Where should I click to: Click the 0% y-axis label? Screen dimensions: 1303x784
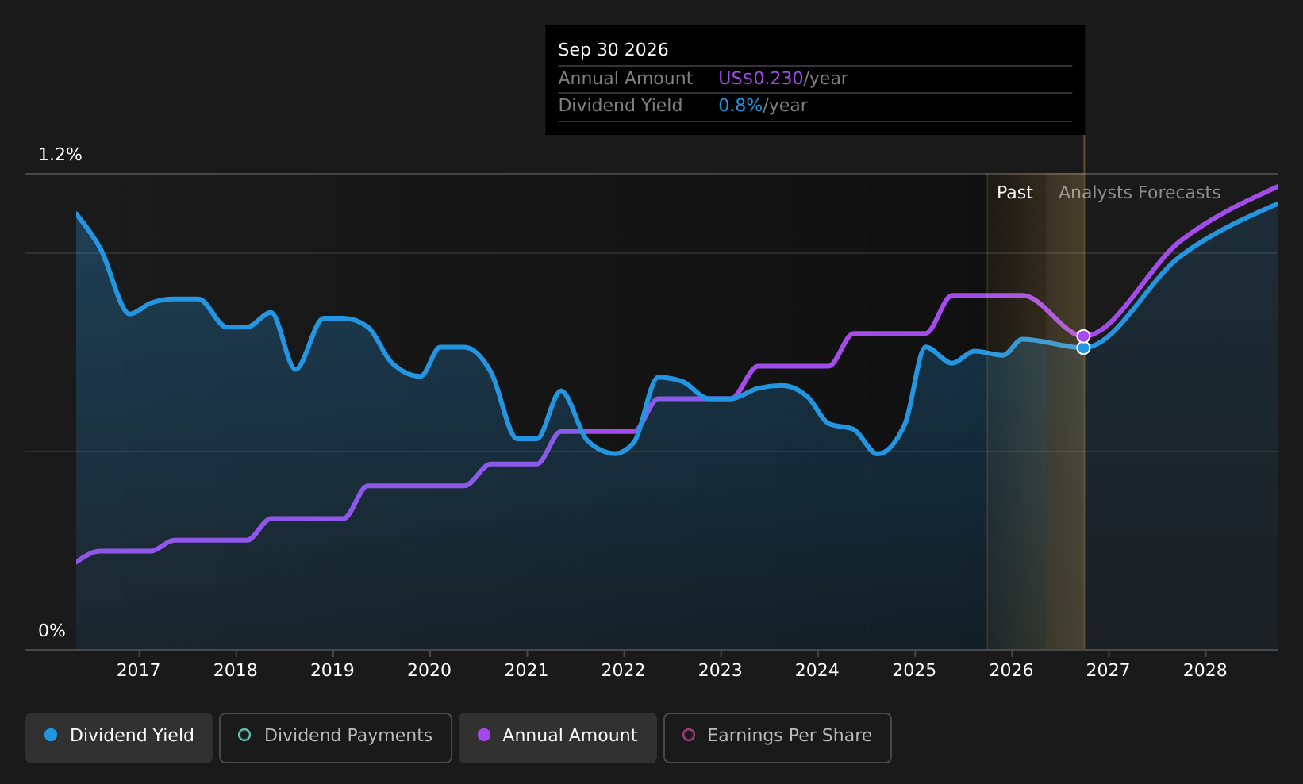52,631
